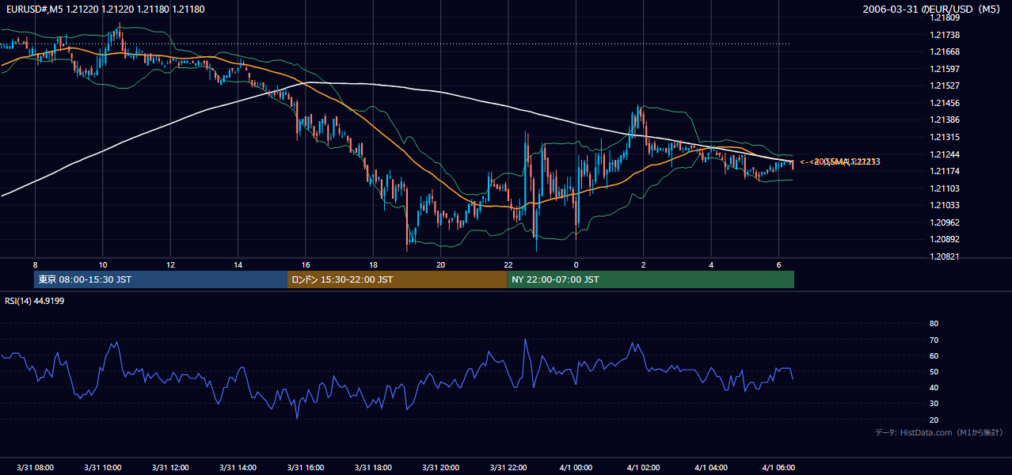Click price axis label 1.21597
The height and width of the screenshot is (475, 1012).
(x=944, y=69)
